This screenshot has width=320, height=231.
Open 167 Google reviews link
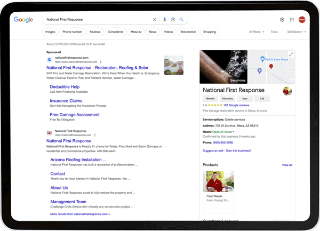click(x=236, y=105)
